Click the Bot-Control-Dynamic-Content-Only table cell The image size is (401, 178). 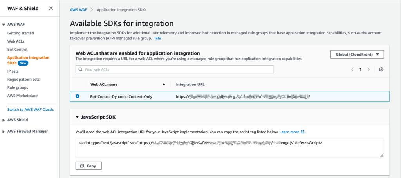(121, 97)
